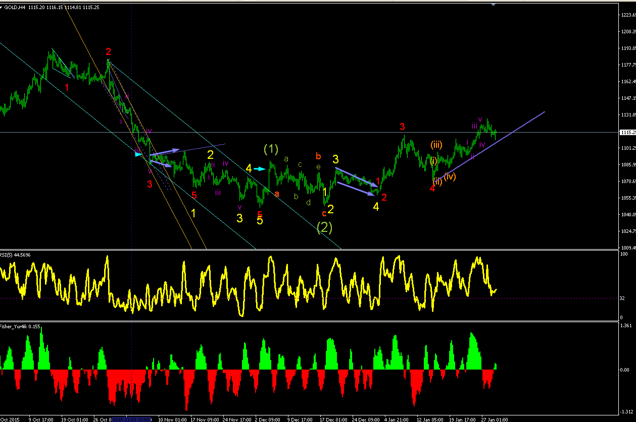Click the 9 Dec 17:00 time label
Image resolution: width=636 pixels, height=422 pixels.
tap(300, 419)
